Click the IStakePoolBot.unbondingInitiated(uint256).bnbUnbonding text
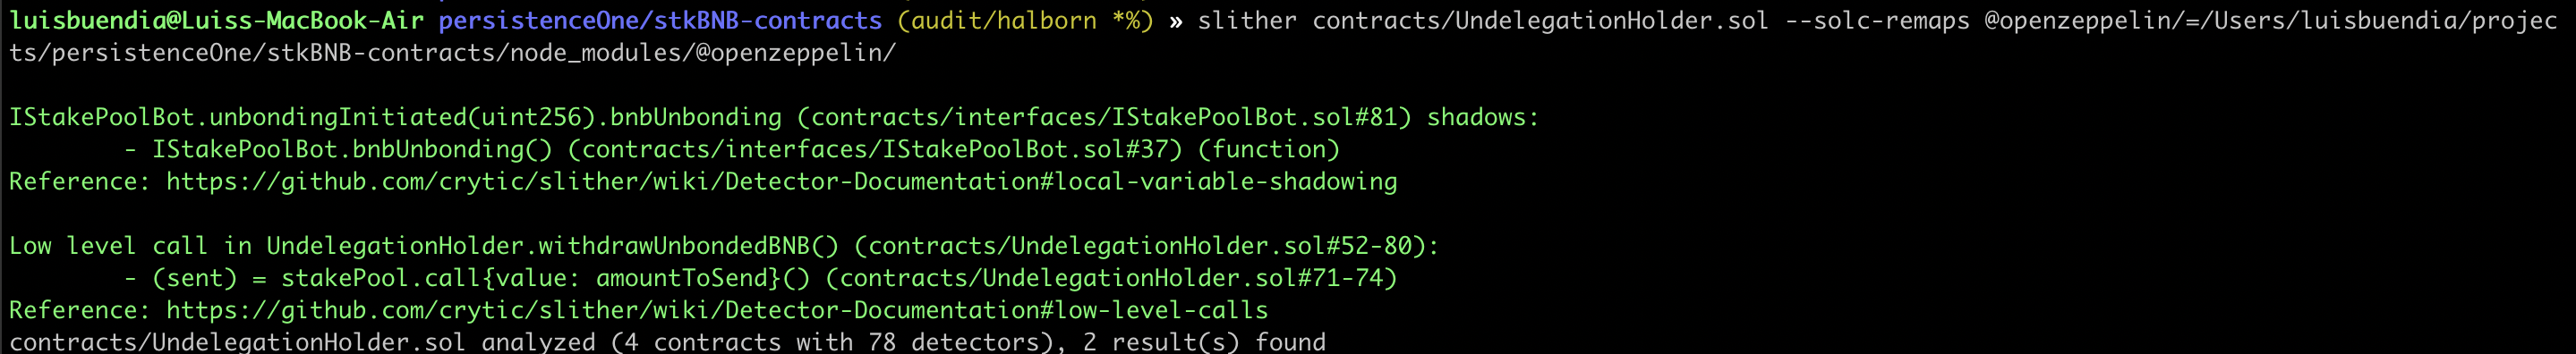 pos(395,117)
